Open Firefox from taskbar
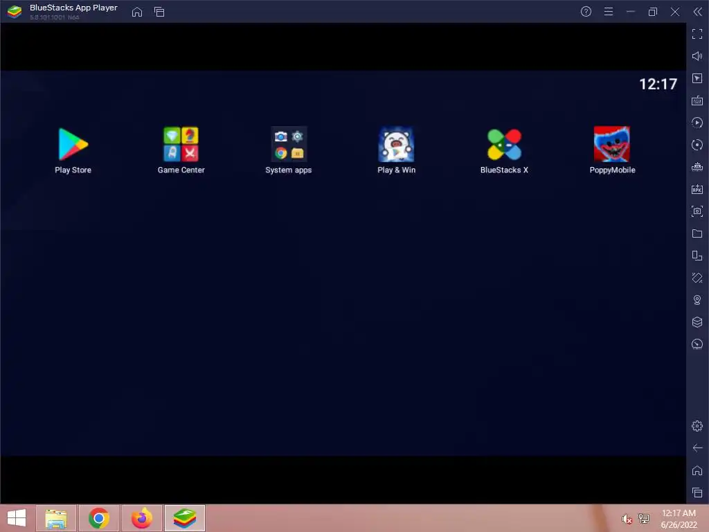The width and height of the screenshot is (709, 532). 141,518
